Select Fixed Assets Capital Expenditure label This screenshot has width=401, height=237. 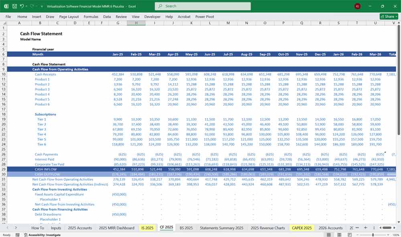point(59,194)
